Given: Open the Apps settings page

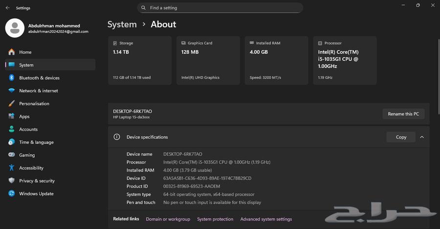Looking at the screenshot, I should click(x=24, y=117).
